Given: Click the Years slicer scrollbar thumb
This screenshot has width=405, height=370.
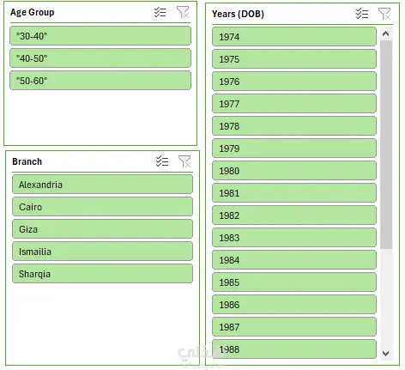Looking at the screenshot, I should click(386, 144).
